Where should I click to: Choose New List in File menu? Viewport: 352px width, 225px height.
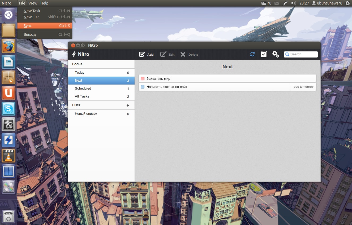click(x=45, y=17)
